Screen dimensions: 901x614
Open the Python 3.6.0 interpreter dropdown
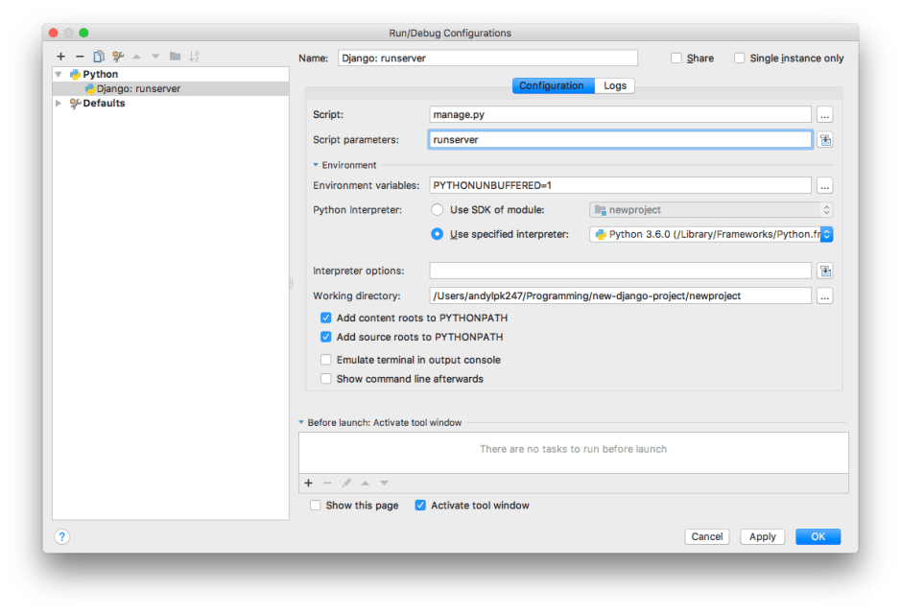710,234
